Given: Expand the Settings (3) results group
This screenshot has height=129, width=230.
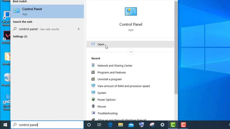Looking at the screenshot, I should pyautogui.click(x=20, y=37).
